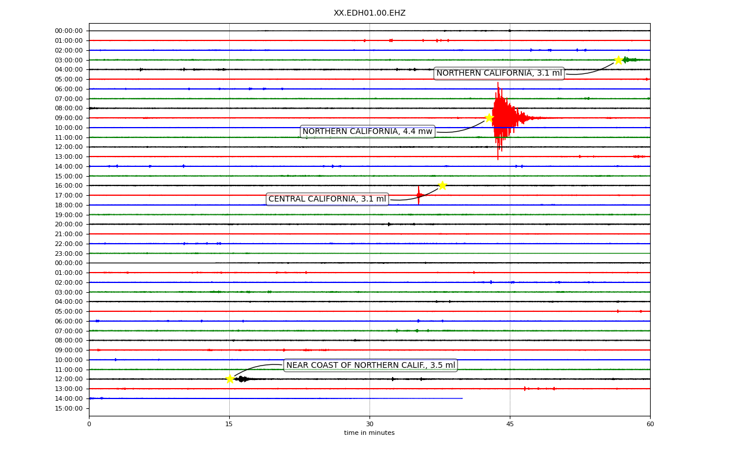This screenshot has width=739, height=462.
Task: Click the 60 tick label on the x-axis
Action: point(650,424)
